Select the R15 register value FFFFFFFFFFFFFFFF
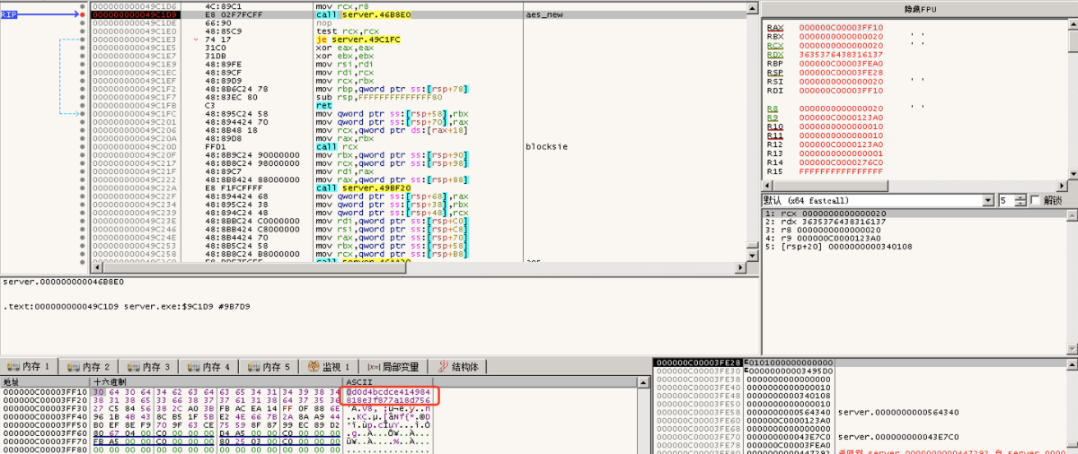Image resolution: width=1078 pixels, height=454 pixels. [x=841, y=171]
